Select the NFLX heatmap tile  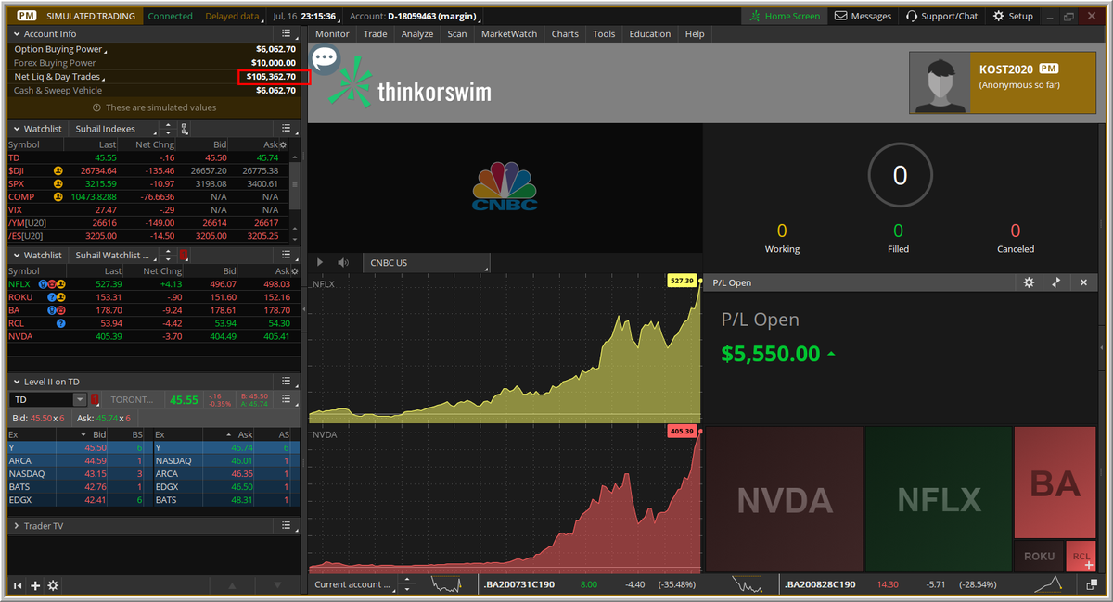939,499
